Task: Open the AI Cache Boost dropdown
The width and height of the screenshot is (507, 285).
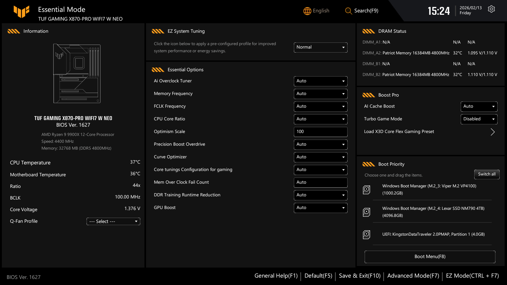Action: (x=479, y=106)
